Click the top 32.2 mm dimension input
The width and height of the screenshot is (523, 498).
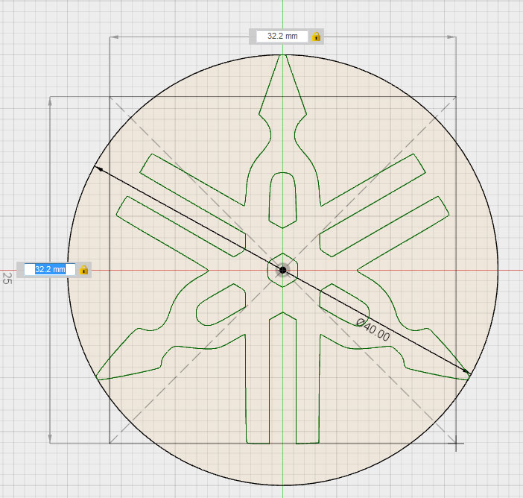point(282,37)
